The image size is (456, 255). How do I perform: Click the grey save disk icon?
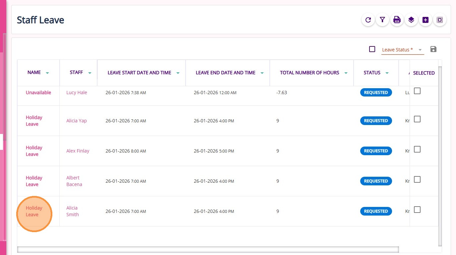[433, 49]
